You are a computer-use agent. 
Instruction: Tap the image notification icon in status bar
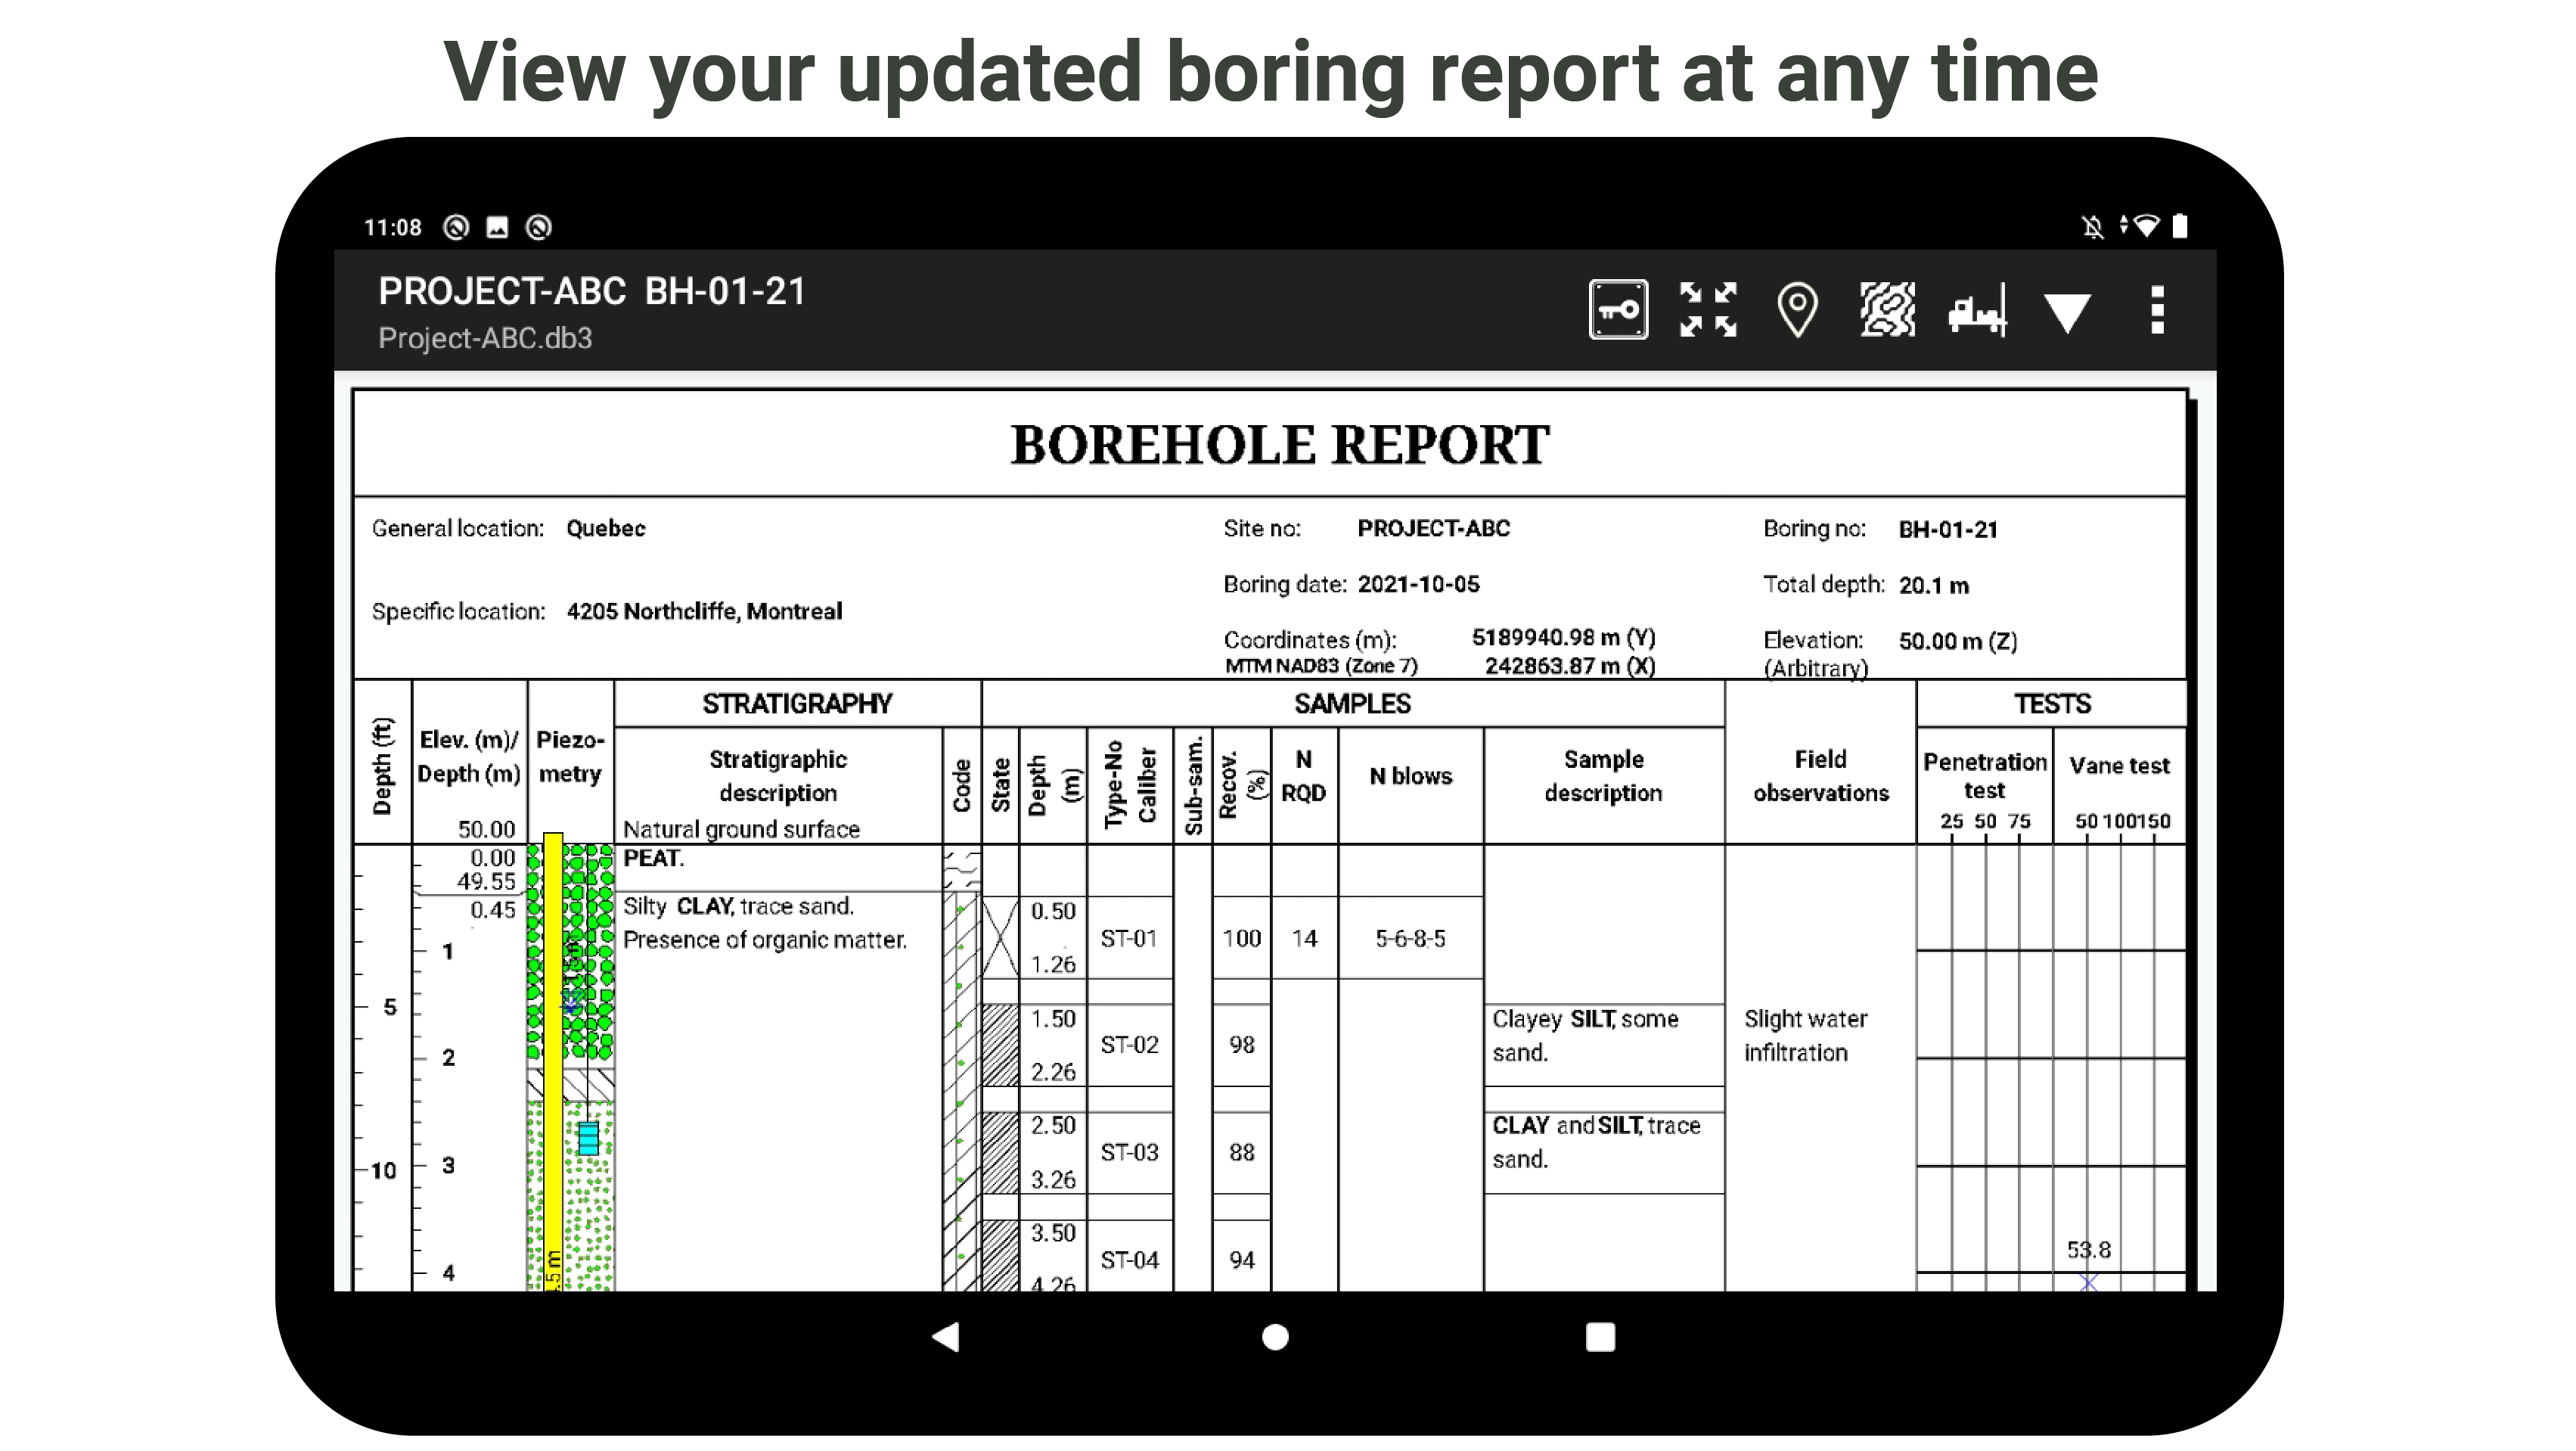tap(497, 227)
